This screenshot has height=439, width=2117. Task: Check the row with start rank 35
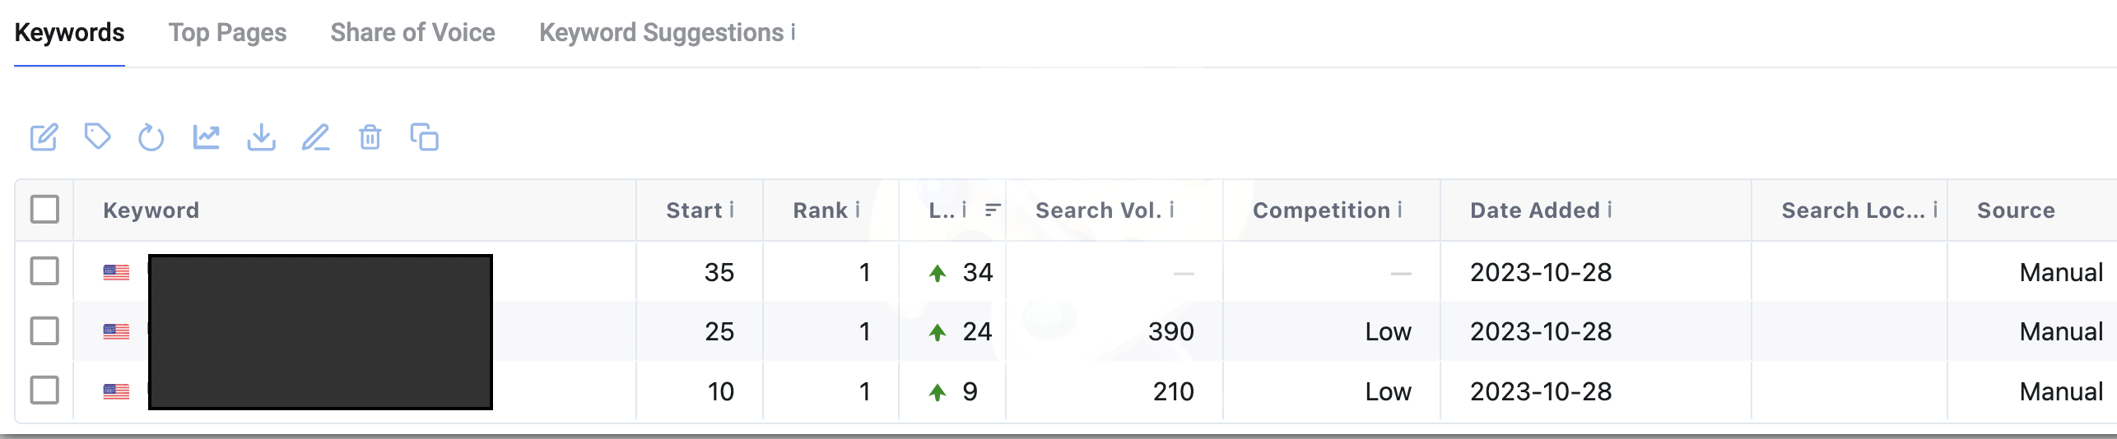(x=44, y=270)
